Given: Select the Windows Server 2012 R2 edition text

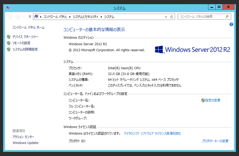Looking at the screenshot, I should pos(88,44).
